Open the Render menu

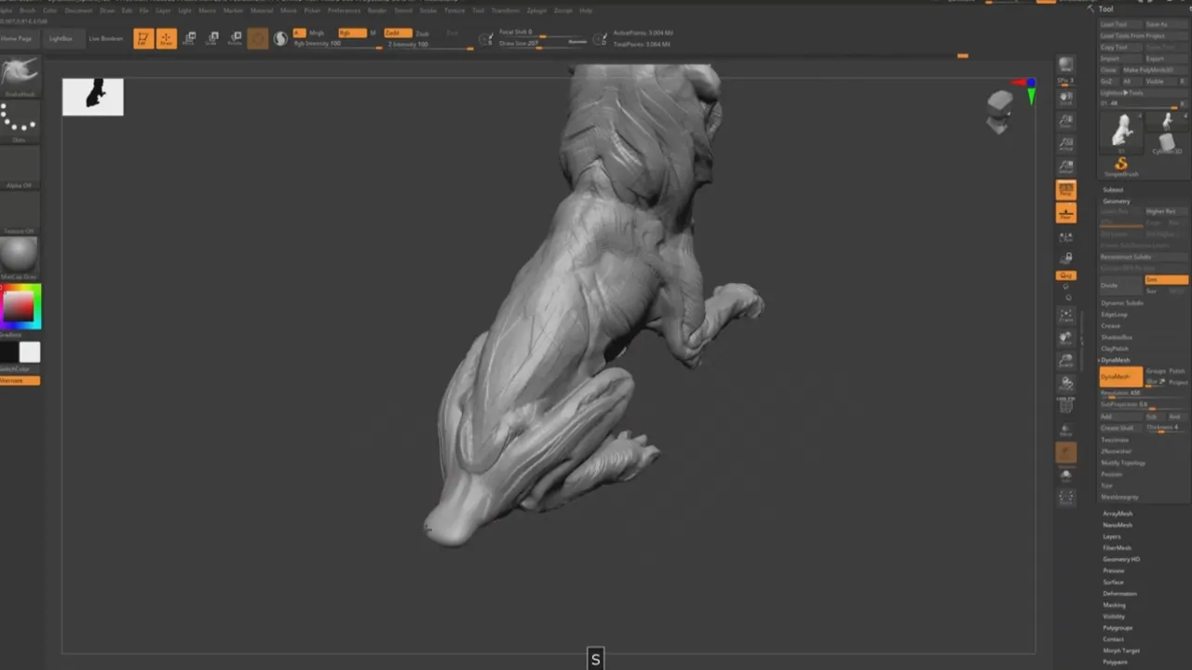[x=376, y=10]
